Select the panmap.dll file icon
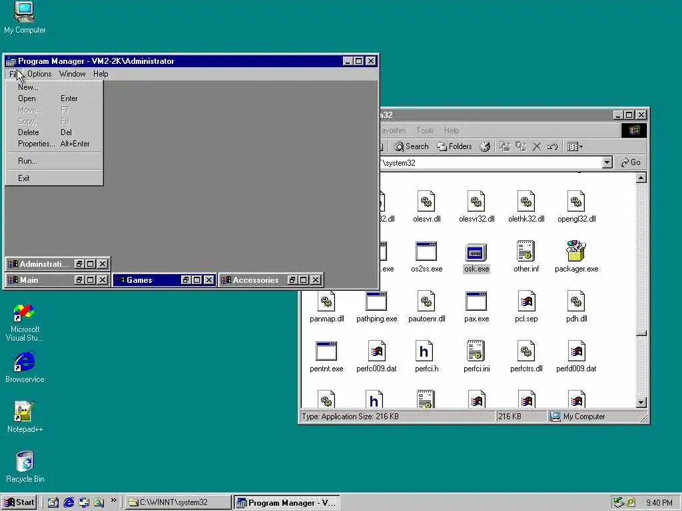Viewport: 682px width, 511px height. click(x=326, y=306)
